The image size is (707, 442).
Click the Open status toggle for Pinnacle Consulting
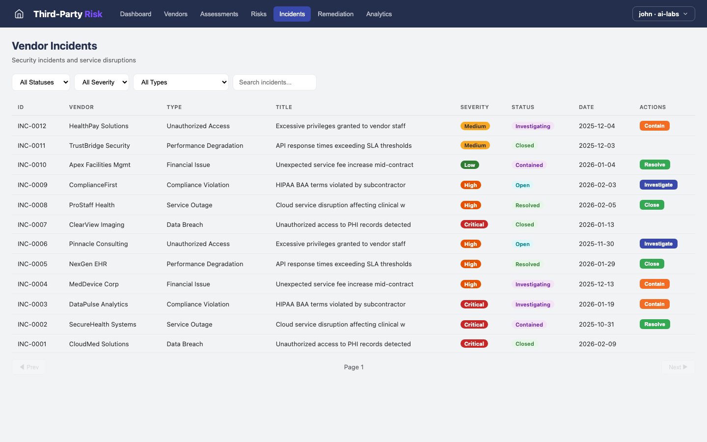tap(522, 244)
